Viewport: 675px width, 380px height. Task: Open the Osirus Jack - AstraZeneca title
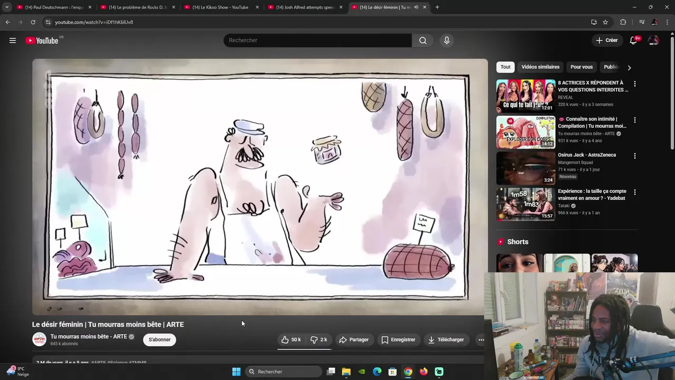click(x=587, y=155)
